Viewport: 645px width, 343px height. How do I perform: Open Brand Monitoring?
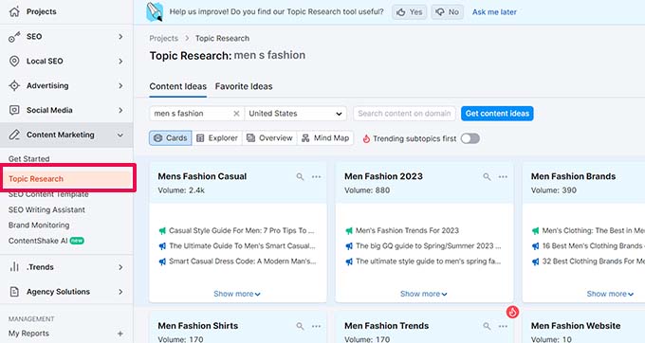coord(39,226)
